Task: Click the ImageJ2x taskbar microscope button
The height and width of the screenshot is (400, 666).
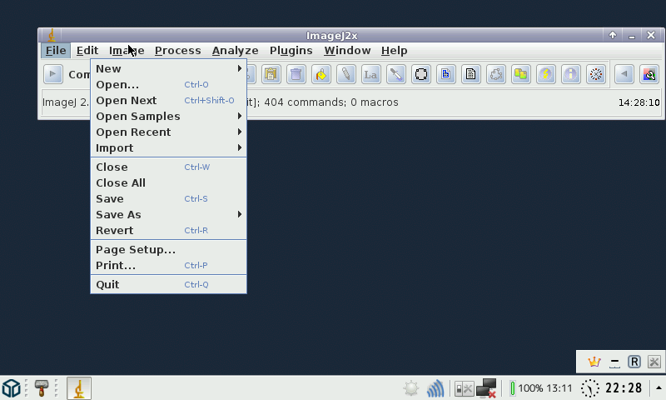Action: [x=79, y=388]
